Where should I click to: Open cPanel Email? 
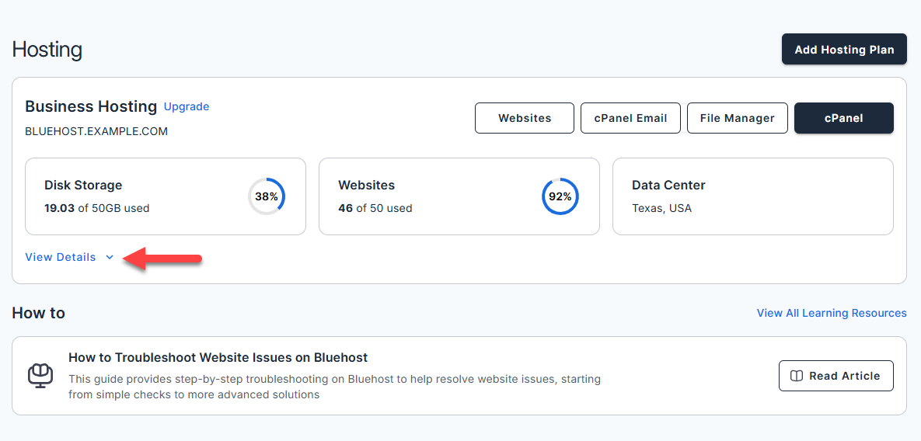[631, 118]
